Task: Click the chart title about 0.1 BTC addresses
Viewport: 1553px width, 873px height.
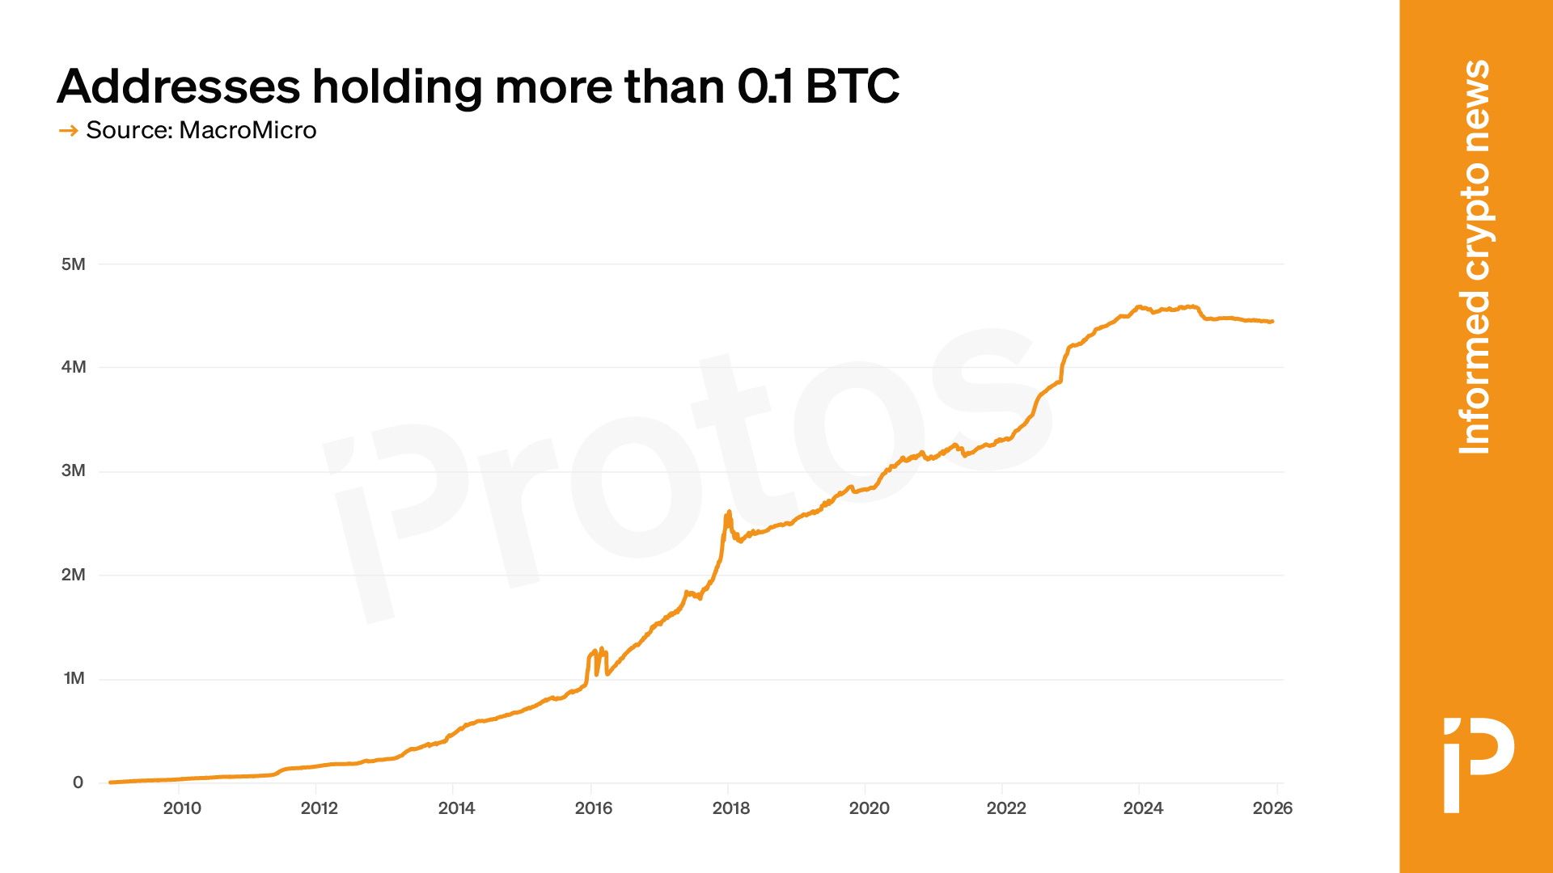Action: pyautogui.click(x=478, y=86)
